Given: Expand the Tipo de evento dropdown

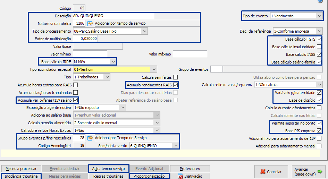Looking at the screenshot, I should point(319,16).
